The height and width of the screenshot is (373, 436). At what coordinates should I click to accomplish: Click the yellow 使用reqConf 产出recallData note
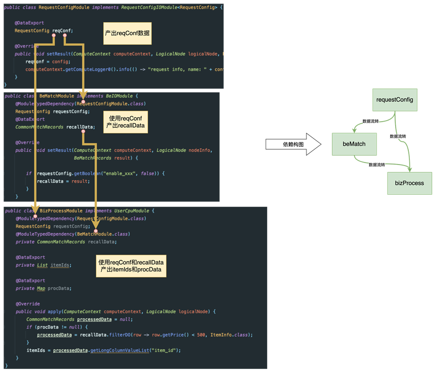(x=125, y=123)
